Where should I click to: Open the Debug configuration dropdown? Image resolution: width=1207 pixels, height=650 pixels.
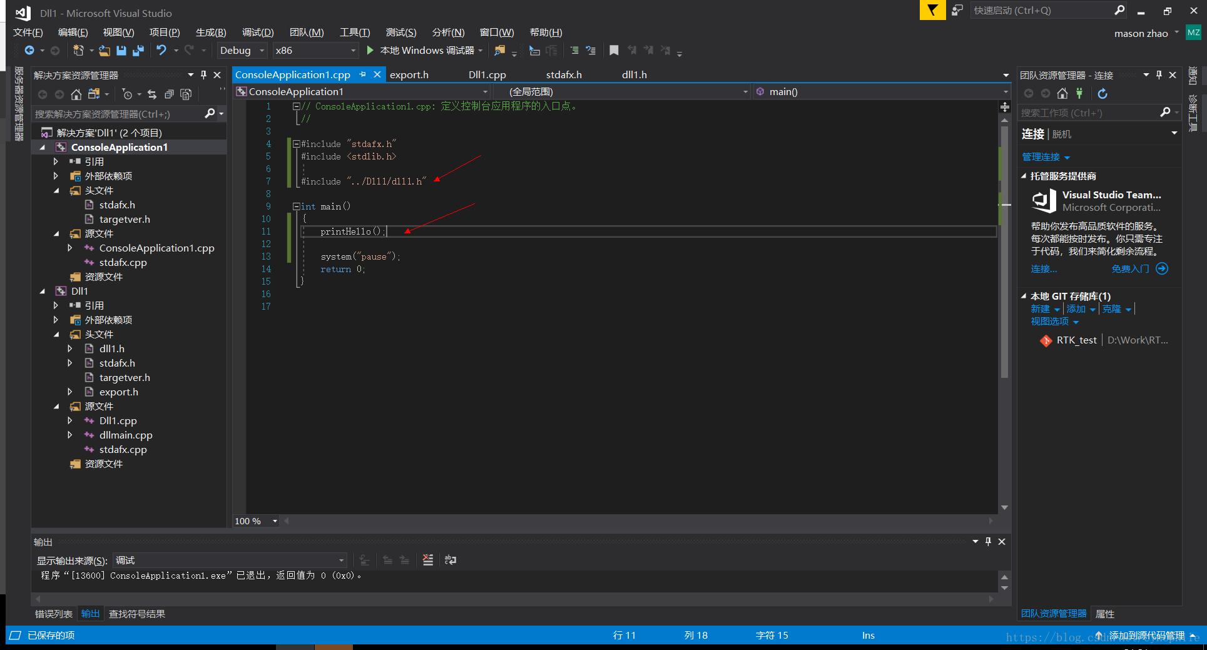tap(243, 51)
